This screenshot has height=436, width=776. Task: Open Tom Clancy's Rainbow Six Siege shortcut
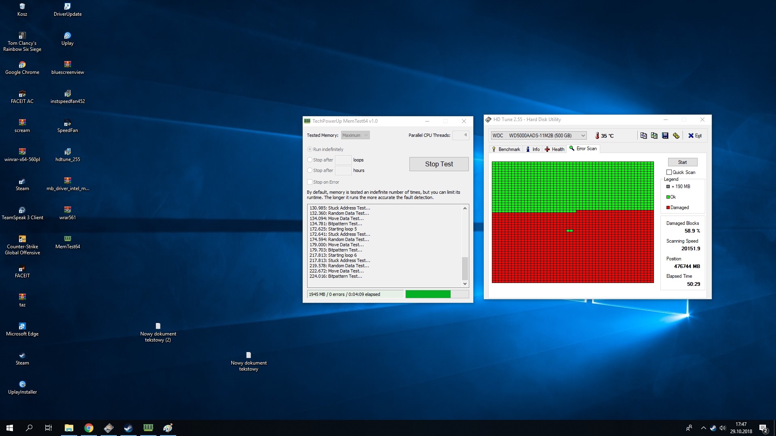[22, 42]
